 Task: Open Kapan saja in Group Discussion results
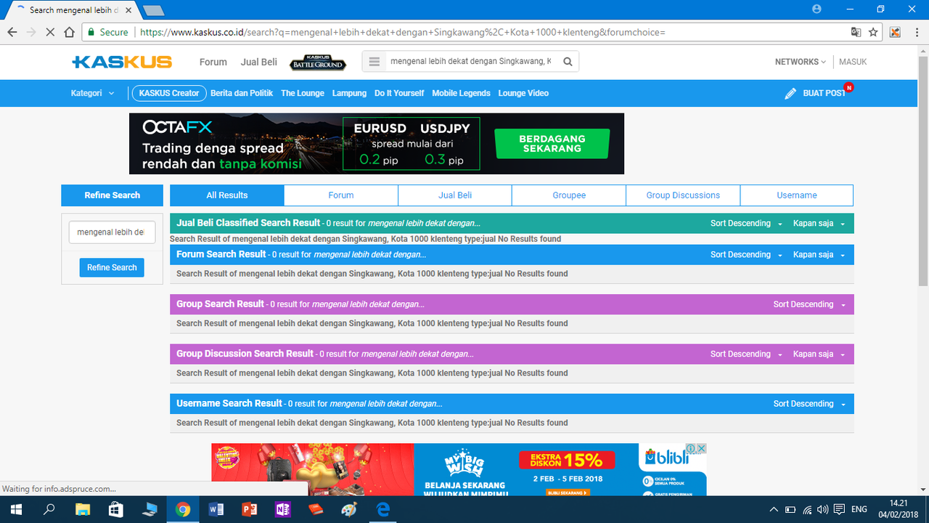pyautogui.click(x=819, y=354)
